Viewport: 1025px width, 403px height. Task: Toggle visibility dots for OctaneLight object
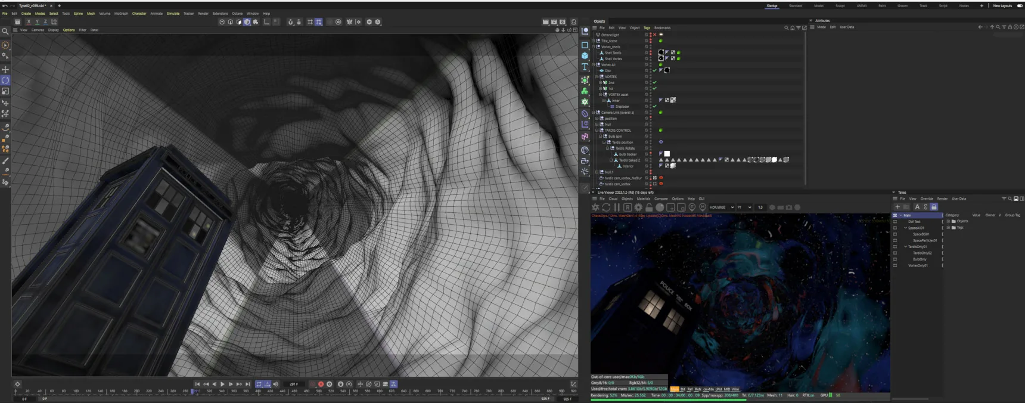[650, 35]
